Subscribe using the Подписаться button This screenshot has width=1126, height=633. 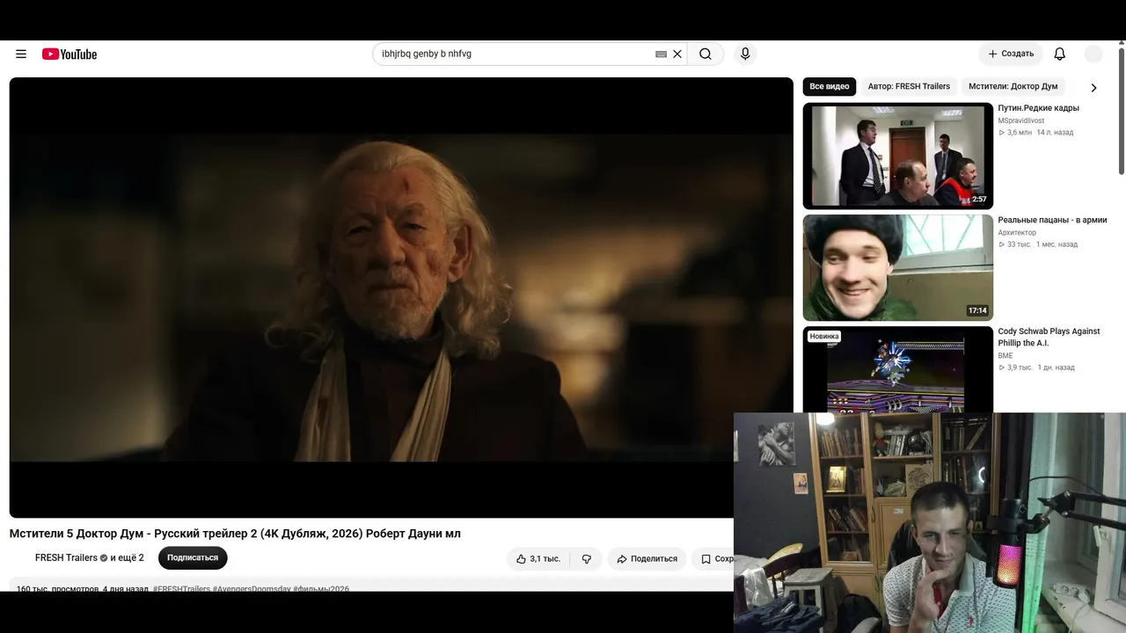[193, 557]
